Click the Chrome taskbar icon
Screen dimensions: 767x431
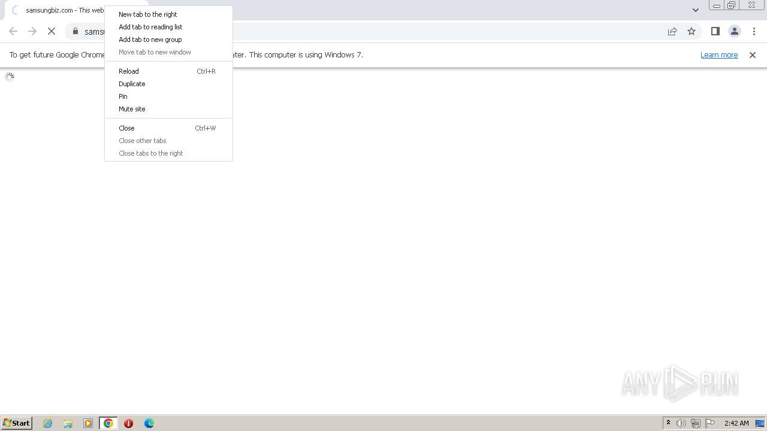tap(108, 423)
